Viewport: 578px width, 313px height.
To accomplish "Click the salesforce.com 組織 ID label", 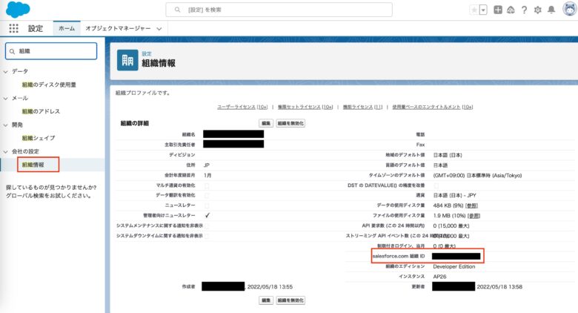I will 399,256.
